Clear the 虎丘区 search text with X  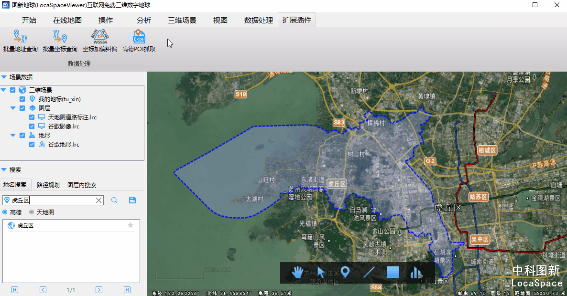(x=98, y=201)
